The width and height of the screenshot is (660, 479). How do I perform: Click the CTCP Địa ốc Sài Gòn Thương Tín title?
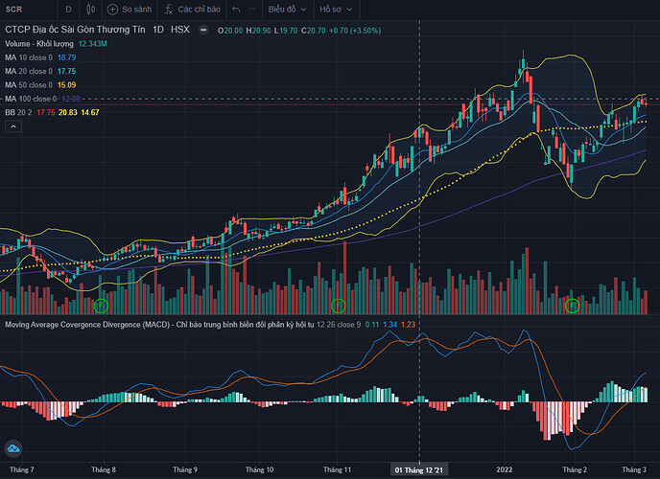point(75,30)
